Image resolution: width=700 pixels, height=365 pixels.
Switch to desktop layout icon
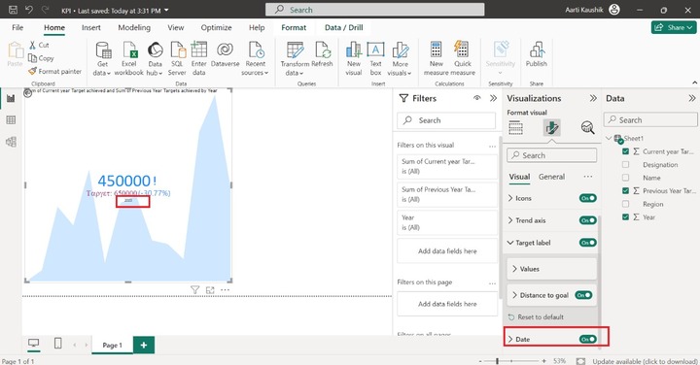coord(33,344)
